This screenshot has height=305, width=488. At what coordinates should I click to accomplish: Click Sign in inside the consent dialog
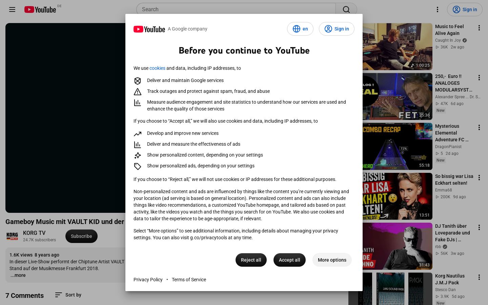tap(337, 29)
